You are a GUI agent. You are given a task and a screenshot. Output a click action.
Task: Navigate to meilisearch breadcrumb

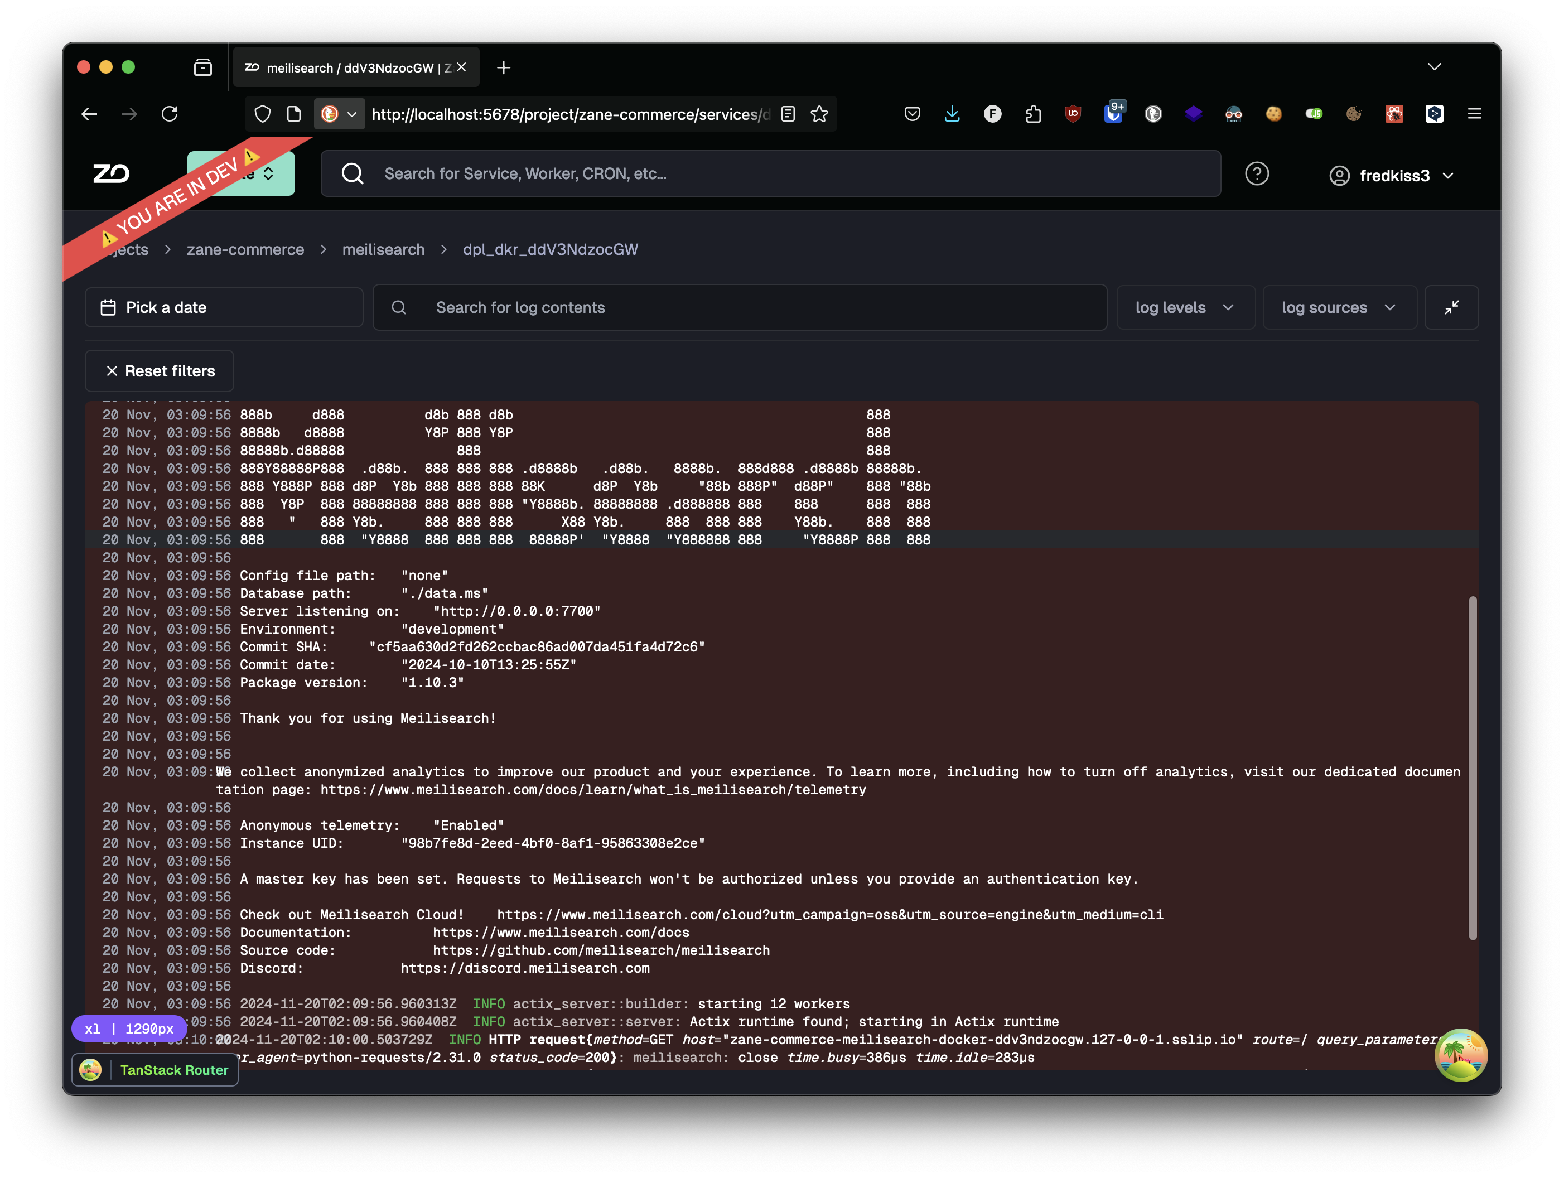(383, 250)
